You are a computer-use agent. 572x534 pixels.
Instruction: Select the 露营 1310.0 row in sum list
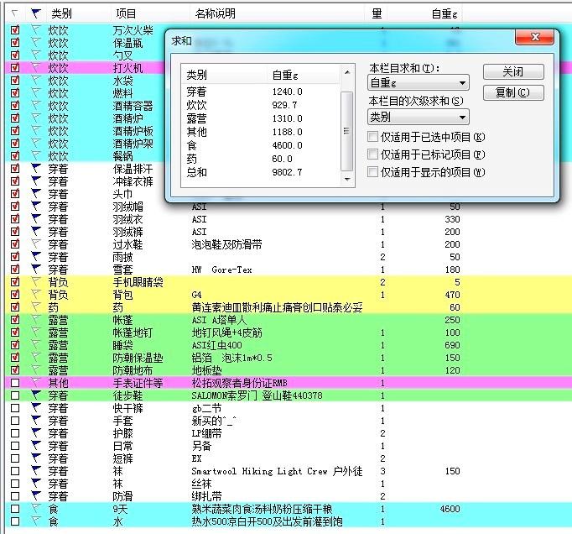tap(261, 118)
